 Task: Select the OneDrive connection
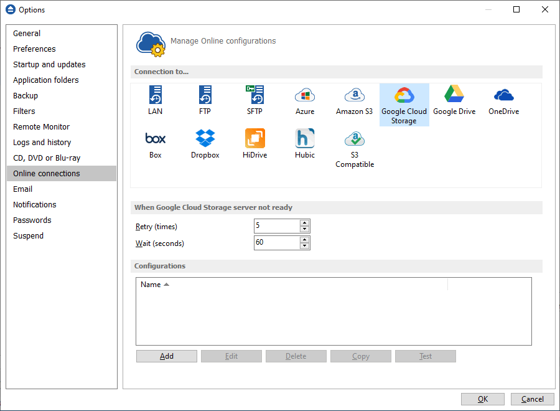click(503, 100)
